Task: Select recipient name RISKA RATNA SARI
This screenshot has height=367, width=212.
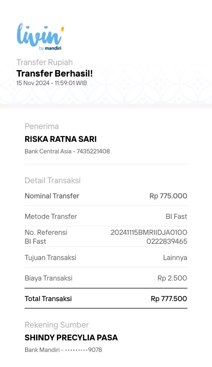Action: (61, 139)
